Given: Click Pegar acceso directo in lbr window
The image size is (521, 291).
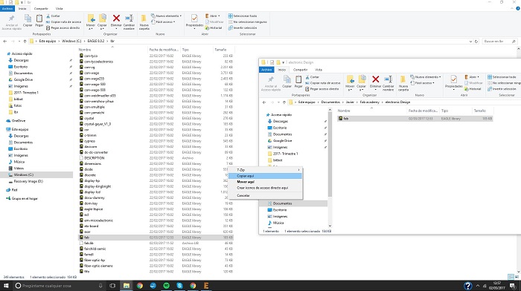Looking at the screenshot, I should 63,28.
